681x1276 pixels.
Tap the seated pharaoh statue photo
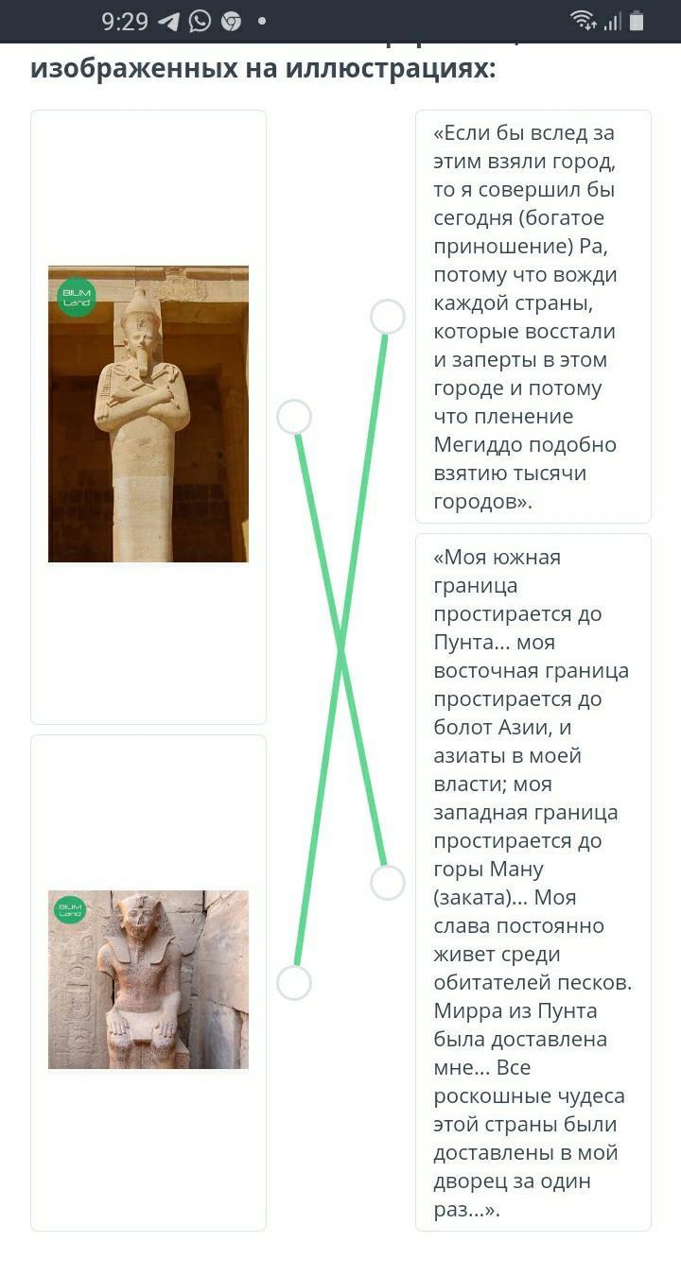pyautogui.click(x=148, y=979)
